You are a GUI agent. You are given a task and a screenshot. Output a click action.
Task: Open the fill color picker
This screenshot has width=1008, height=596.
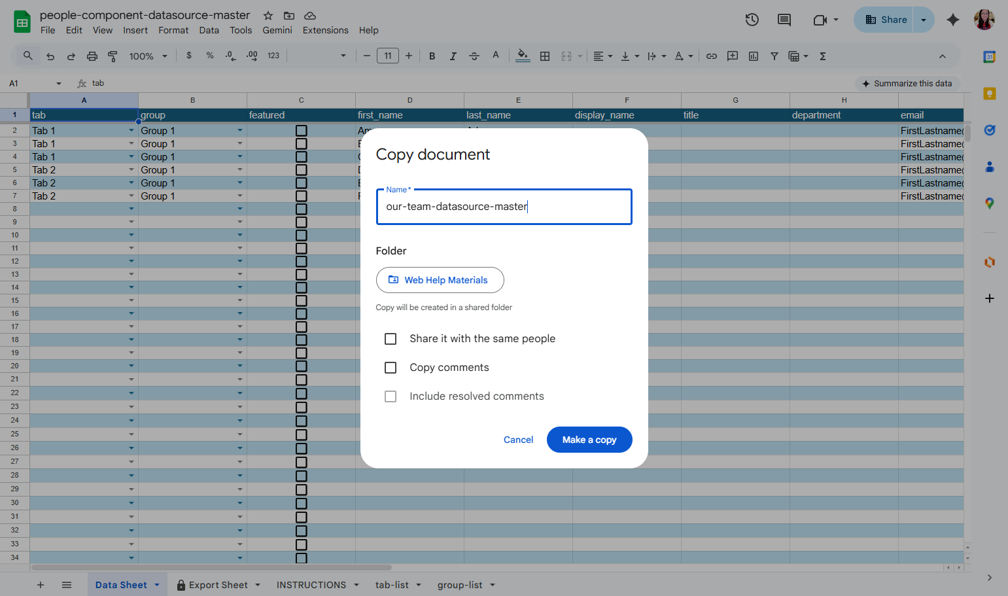click(523, 56)
